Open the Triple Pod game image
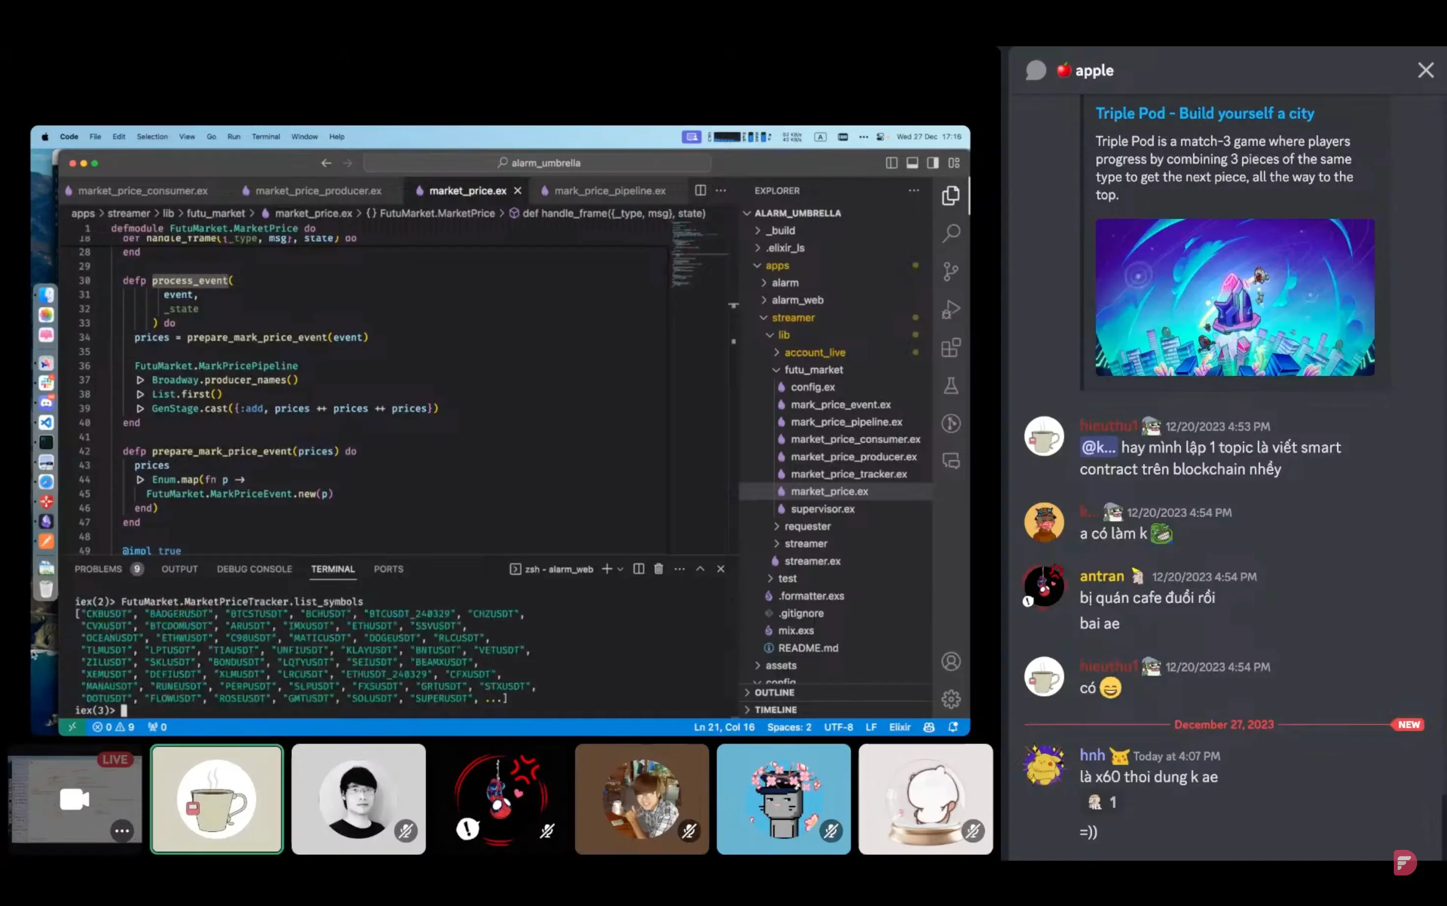The width and height of the screenshot is (1447, 906). click(1234, 297)
